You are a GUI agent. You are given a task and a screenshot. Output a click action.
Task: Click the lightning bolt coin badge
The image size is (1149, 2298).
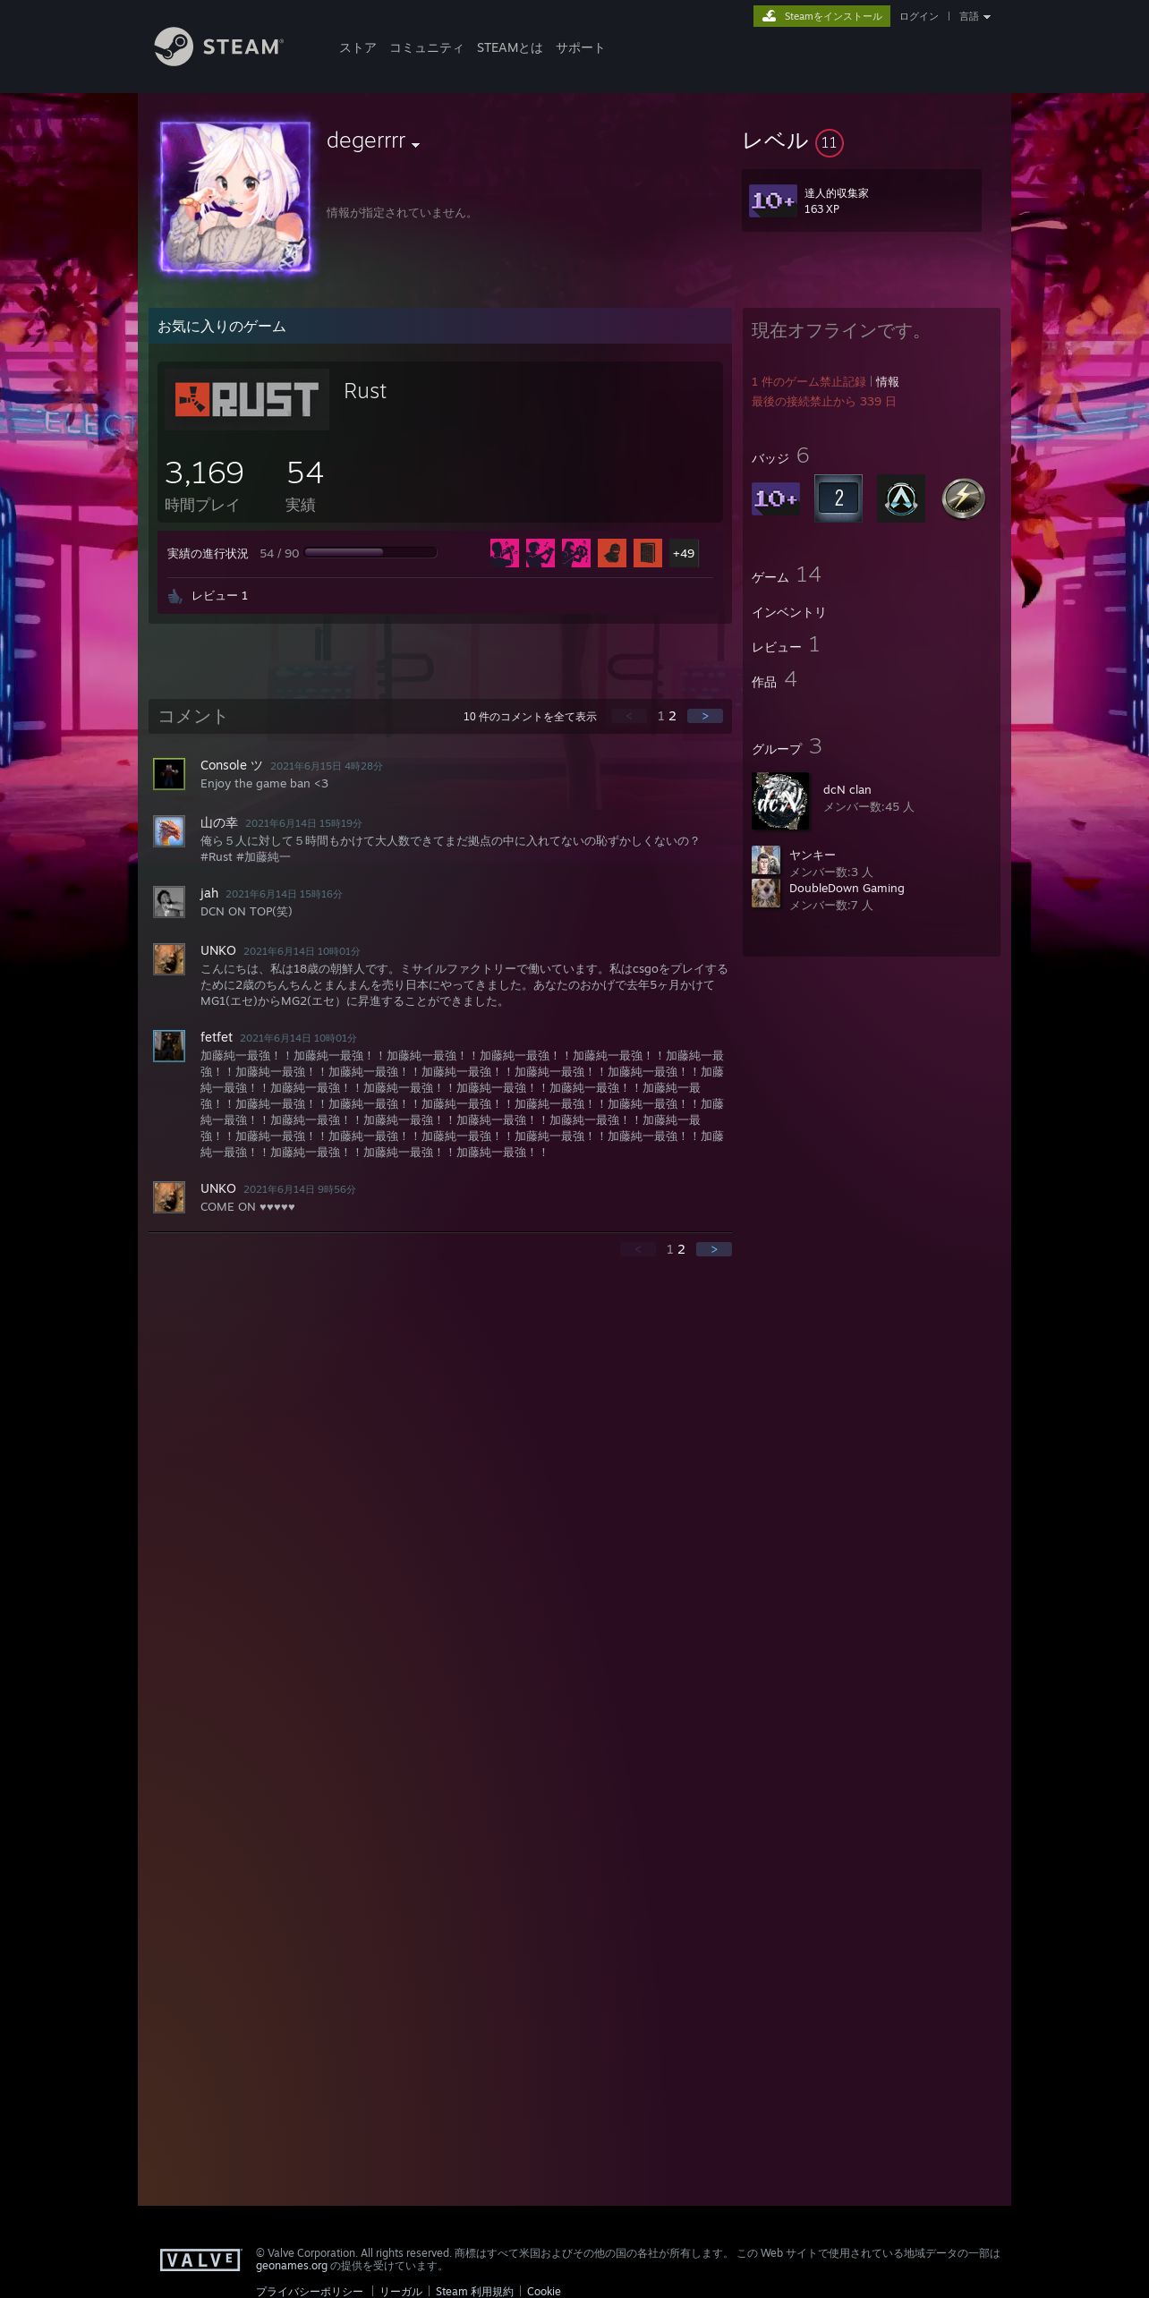pos(964,498)
